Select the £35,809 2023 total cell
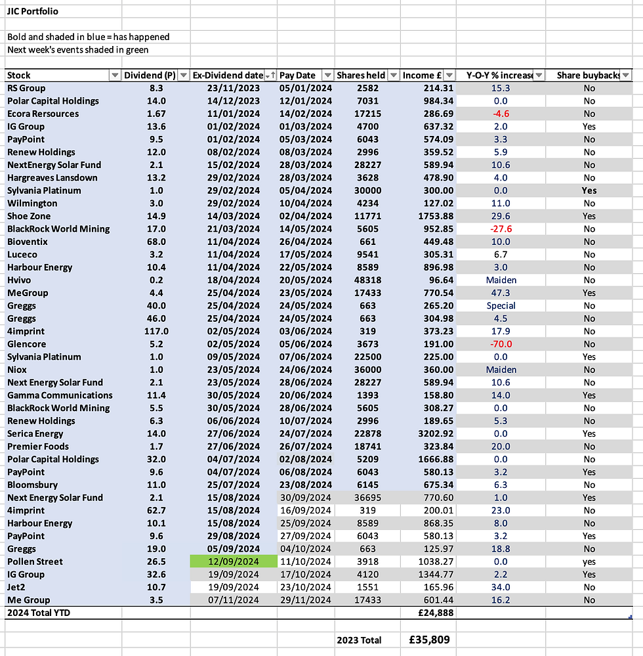This screenshot has width=643, height=656. pos(428,640)
